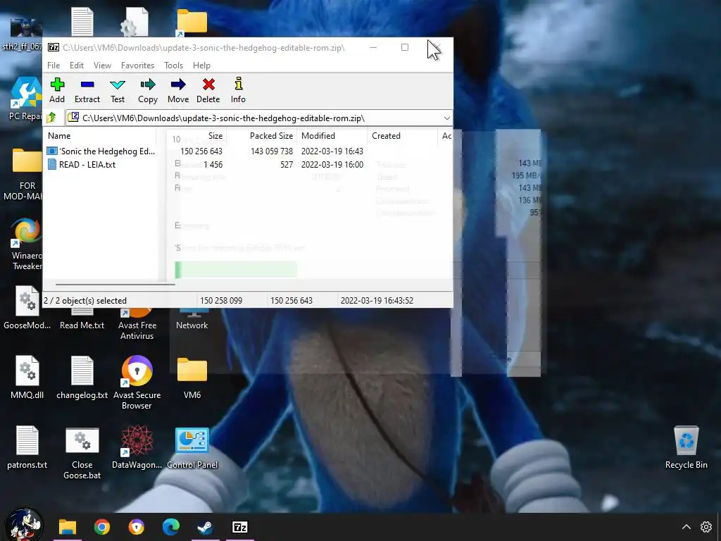Open patrons.txt on the desktop
The image size is (721, 541).
click(27, 447)
